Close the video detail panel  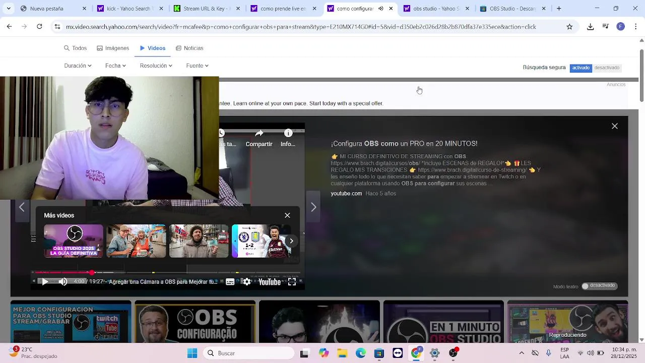point(615,126)
